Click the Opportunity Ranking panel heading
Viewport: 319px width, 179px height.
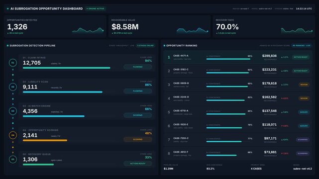tap(182, 46)
